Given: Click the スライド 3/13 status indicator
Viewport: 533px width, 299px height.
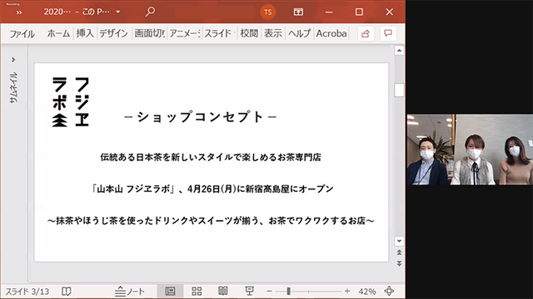Looking at the screenshot, I should pyautogui.click(x=27, y=292).
